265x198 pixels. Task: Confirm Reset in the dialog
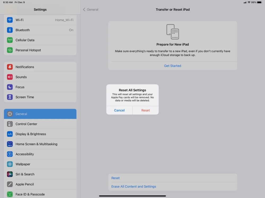click(145, 110)
